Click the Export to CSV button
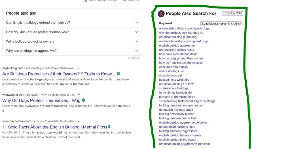Viewport: 292px width, 149px height. [x=232, y=13]
